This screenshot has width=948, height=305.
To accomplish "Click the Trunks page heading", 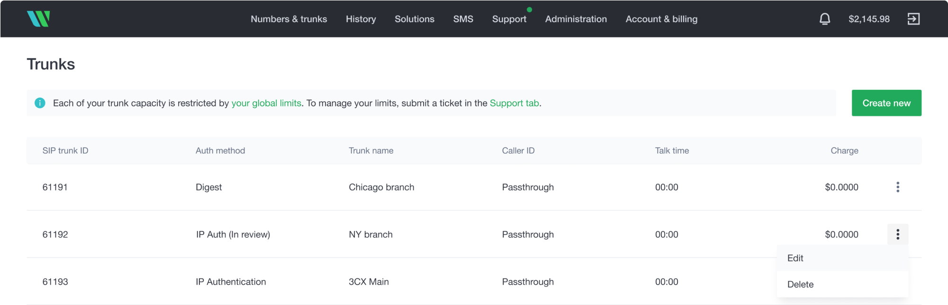I will (x=51, y=64).
